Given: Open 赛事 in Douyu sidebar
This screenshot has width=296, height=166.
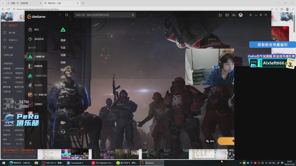Looking at the screenshot, I should pos(8,48).
